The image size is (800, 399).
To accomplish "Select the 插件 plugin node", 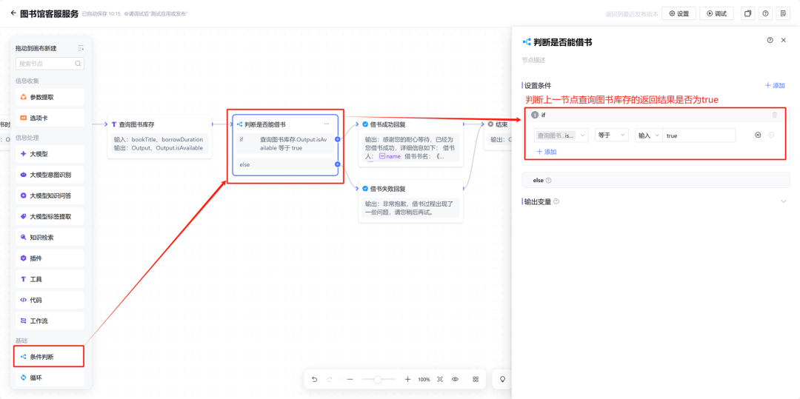I will pyautogui.click(x=50, y=258).
